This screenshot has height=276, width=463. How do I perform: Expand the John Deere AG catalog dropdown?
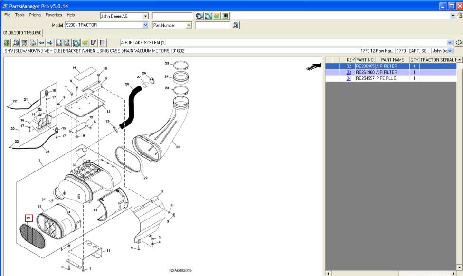click(146, 16)
